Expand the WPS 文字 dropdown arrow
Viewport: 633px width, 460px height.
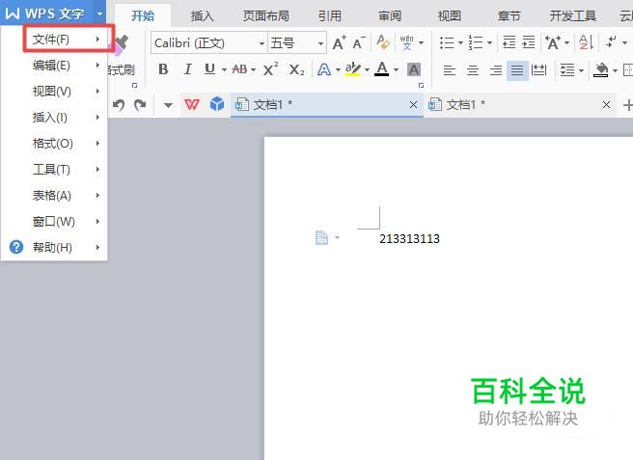point(99,14)
